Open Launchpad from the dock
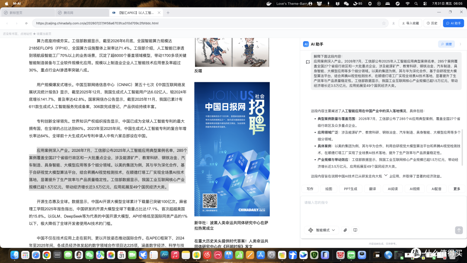Image resolution: width=467 pixels, height=263 pixels. (26, 255)
